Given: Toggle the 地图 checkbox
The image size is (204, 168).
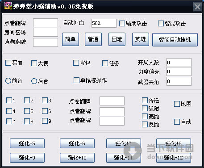Looking at the screenshot, I should point(177,104).
